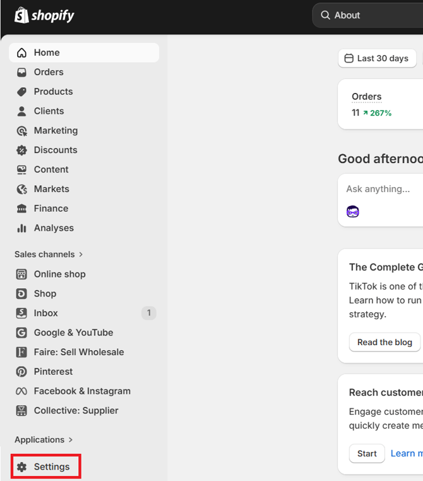Viewport: 423px width, 481px height.
Task: Click the Clients person icon
Action: [21, 111]
